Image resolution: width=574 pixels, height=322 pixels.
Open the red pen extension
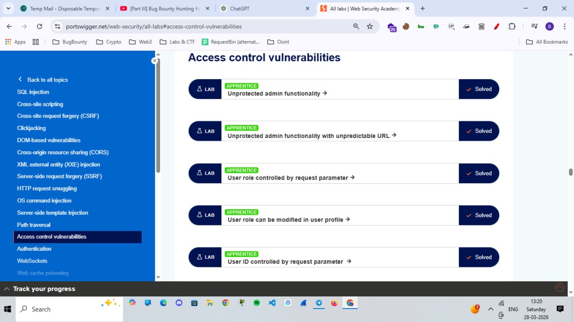tap(496, 26)
